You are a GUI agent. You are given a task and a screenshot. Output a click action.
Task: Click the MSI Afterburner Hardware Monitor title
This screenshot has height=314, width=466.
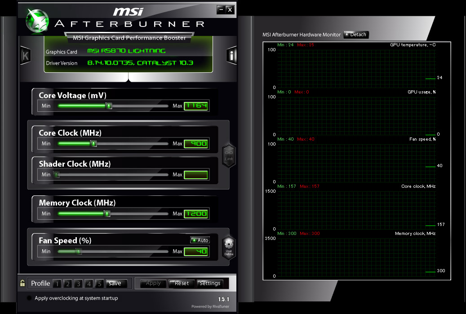[302, 35]
